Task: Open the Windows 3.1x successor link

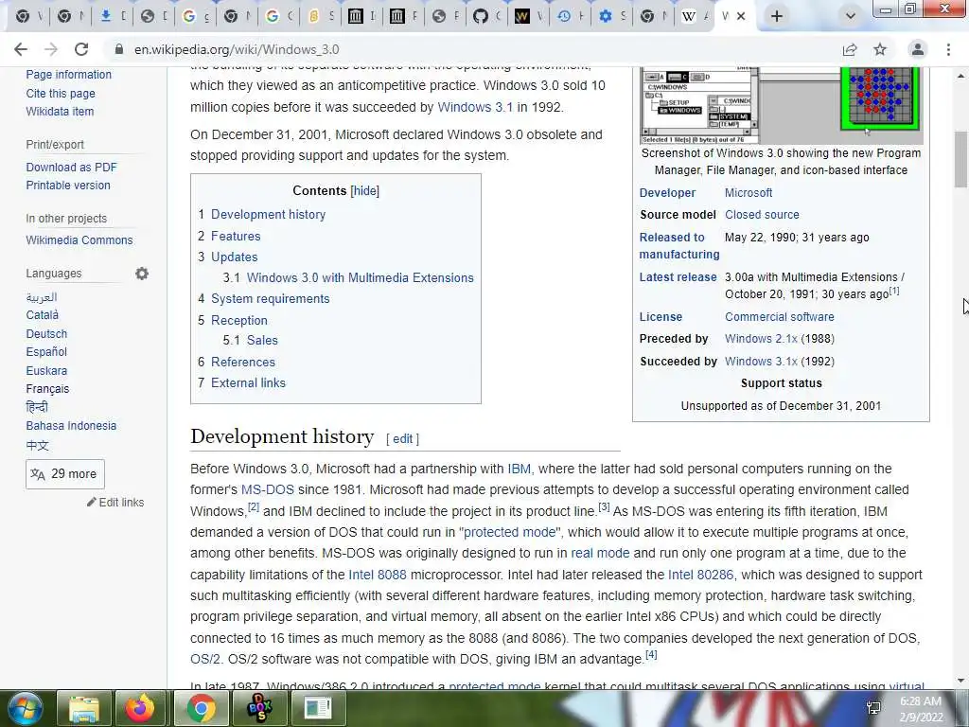Action: (x=762, y=362)
